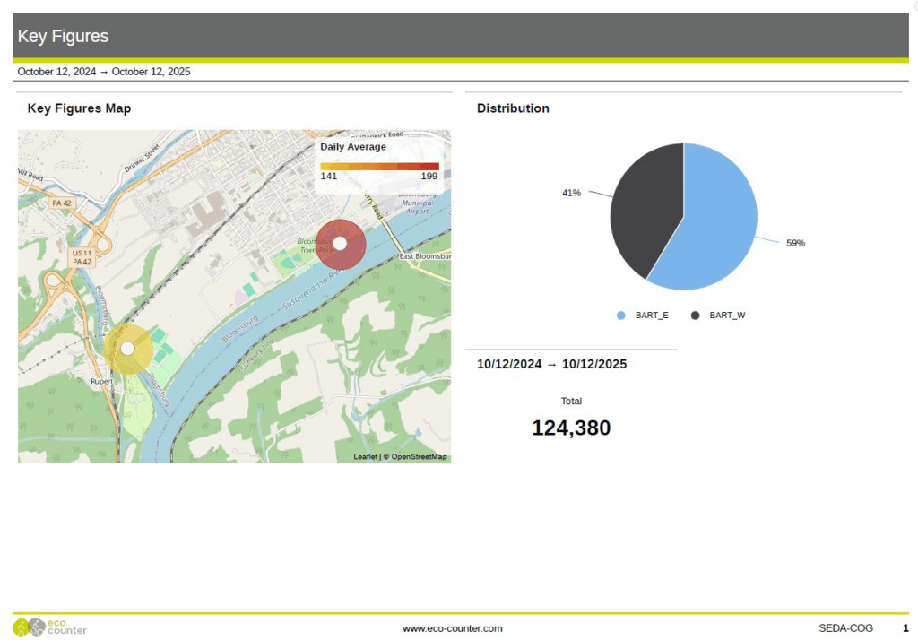
Task: Click the Bloomsburg Municipal Airport map label
Action: point(418,203)
